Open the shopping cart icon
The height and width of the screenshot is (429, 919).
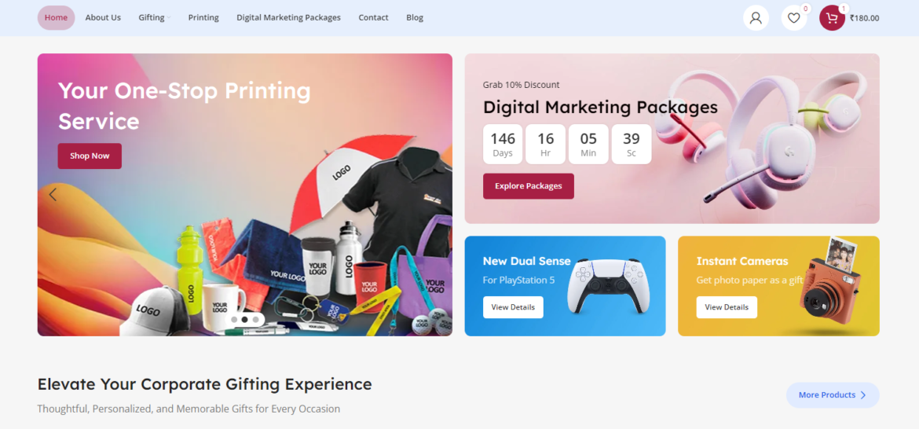point(832,17)
